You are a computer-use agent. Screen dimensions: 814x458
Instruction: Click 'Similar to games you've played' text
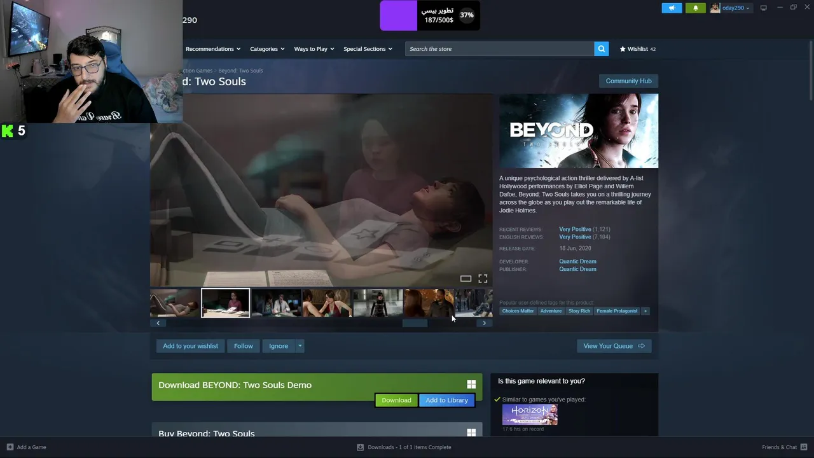544,399
